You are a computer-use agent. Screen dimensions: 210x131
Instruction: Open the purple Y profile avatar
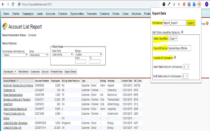click(207, 4)
